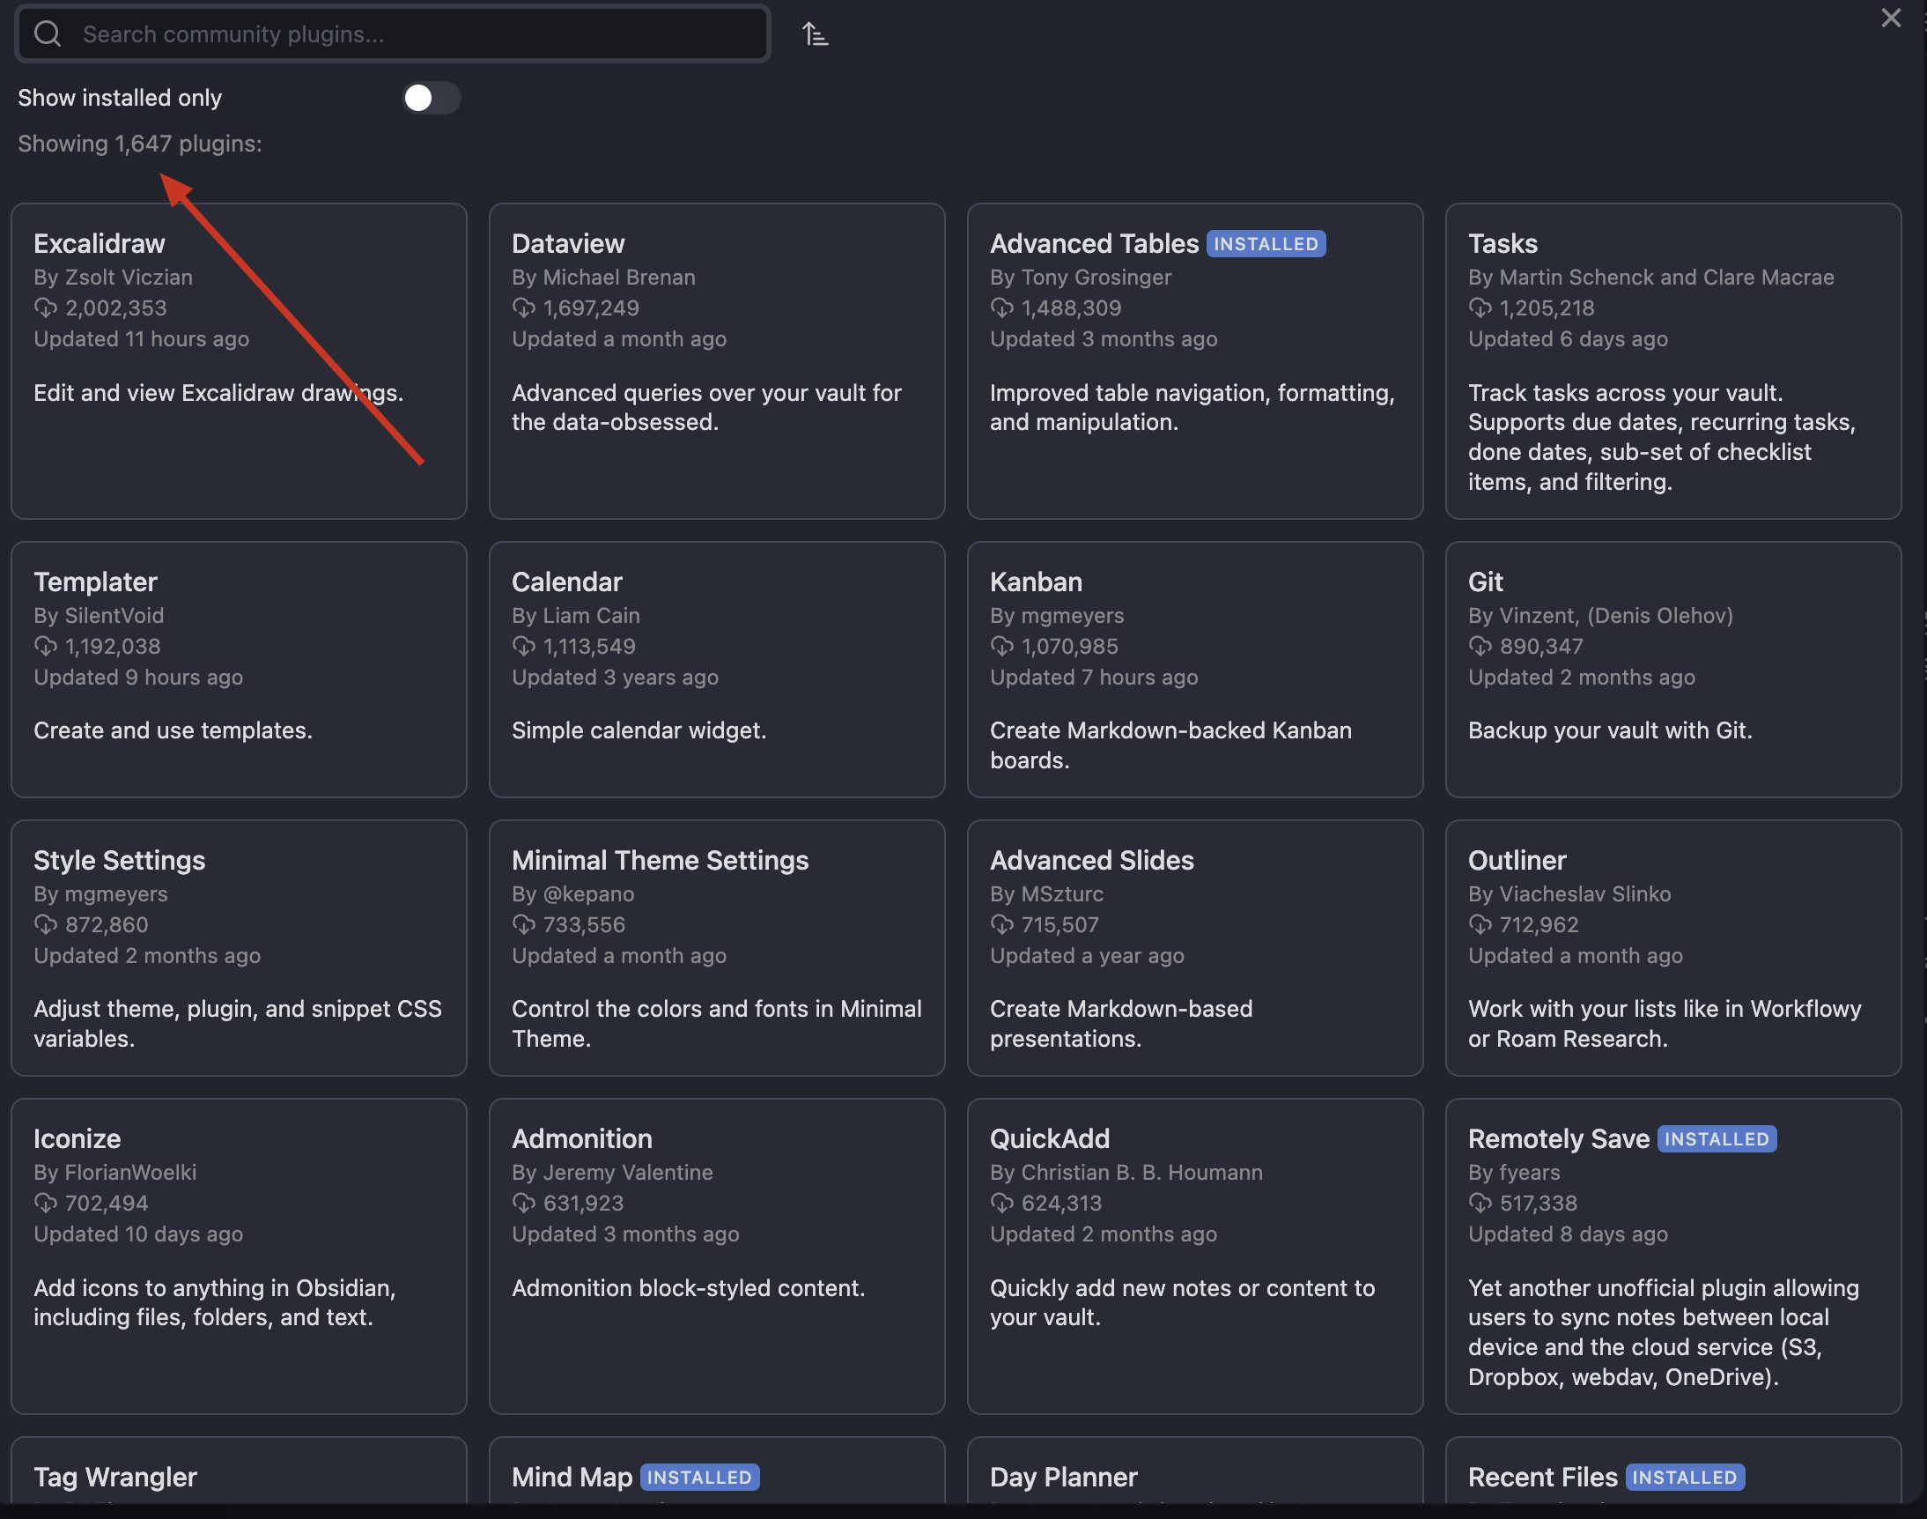Click Backup your vault with Git description
The image size is (1927, 1519).
tap(1610, 730)
